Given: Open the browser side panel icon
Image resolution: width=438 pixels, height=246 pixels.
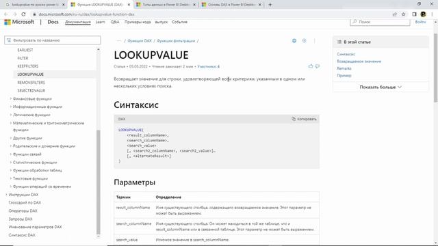Looking at the screenshot, I should pyautogui.click(x=414, y=14).
